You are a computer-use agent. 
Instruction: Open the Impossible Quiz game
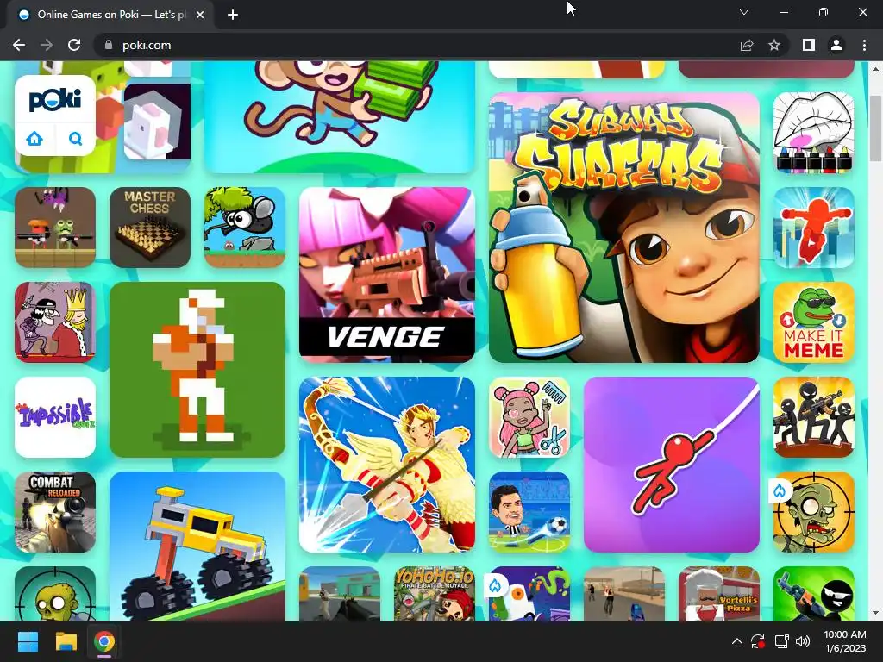55,417
